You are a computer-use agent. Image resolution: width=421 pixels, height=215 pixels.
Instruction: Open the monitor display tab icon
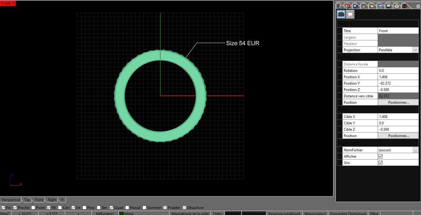coord(389,6)
